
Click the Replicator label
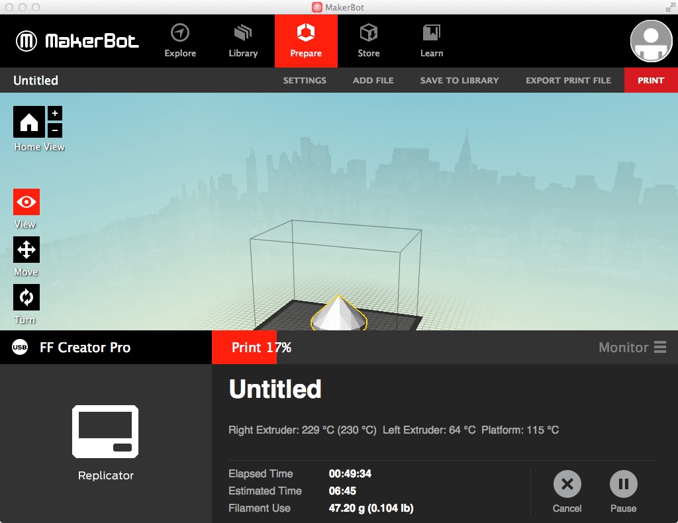click(106, 475)
